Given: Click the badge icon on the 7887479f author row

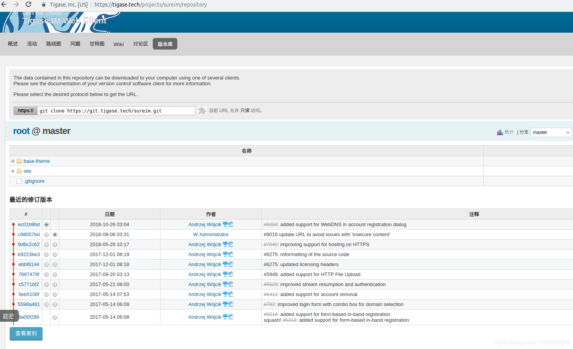Looking at the screenshot, I should [228, 274].
